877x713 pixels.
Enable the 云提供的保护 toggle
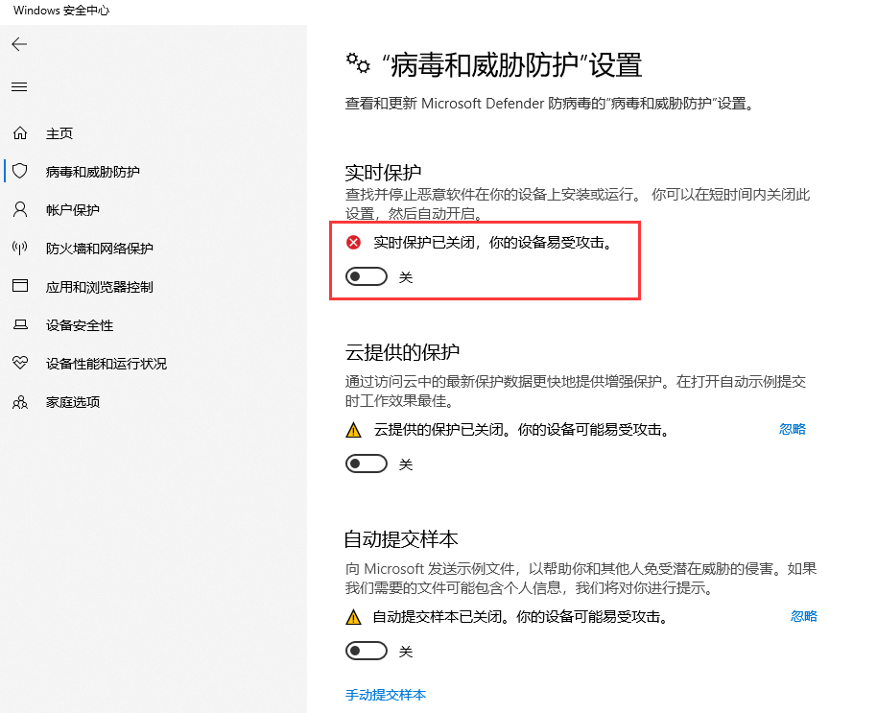coord(367,463)
